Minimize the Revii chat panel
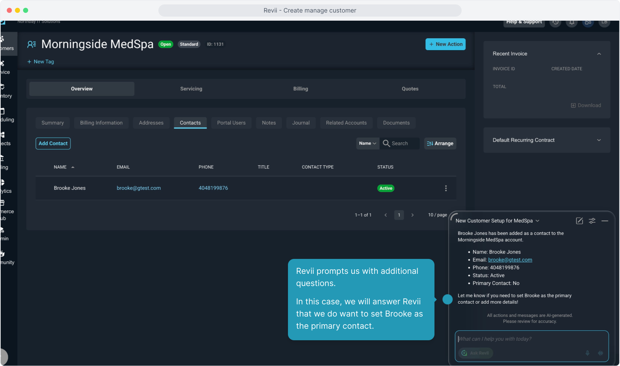The width and height of the screenshot is (620, 366). [605, 221]
